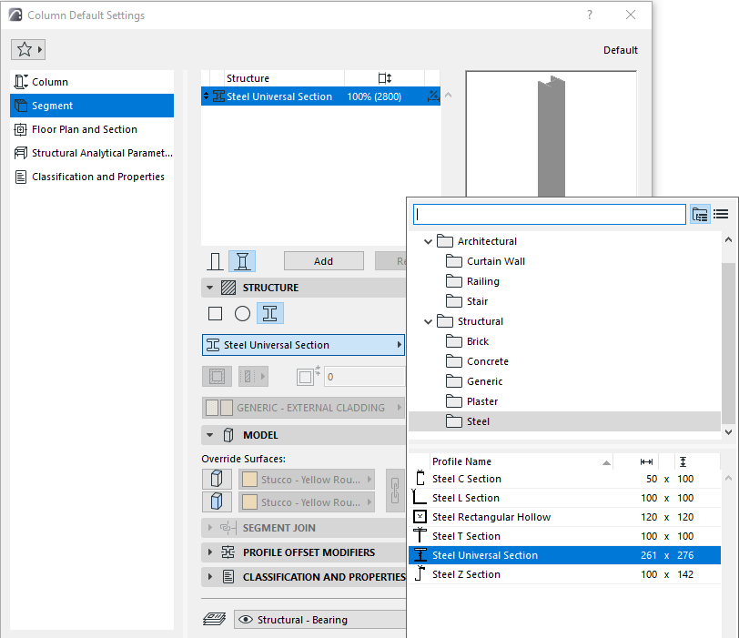This screenshot has height=638, width=739.
Task: Open Structural Analytical Parameters page
Action: 91,153
